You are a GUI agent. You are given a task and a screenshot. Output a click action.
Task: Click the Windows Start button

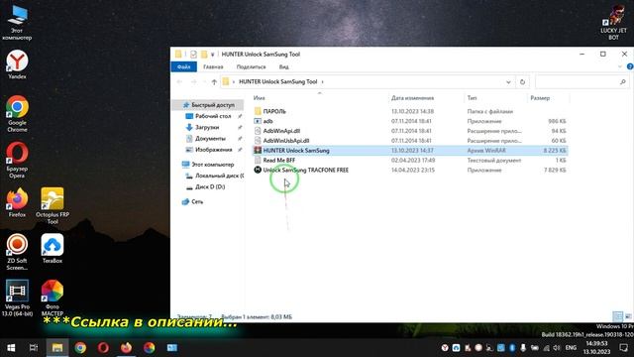tap(11, 348)
